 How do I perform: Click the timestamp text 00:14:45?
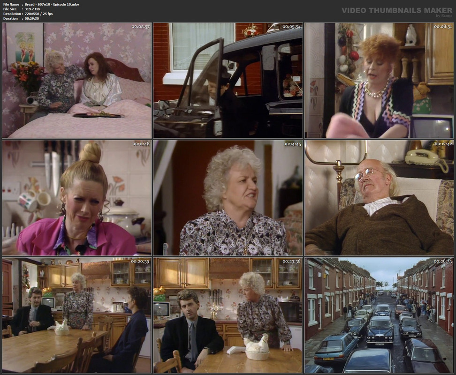pyautogui.click(x=292, y=144)
